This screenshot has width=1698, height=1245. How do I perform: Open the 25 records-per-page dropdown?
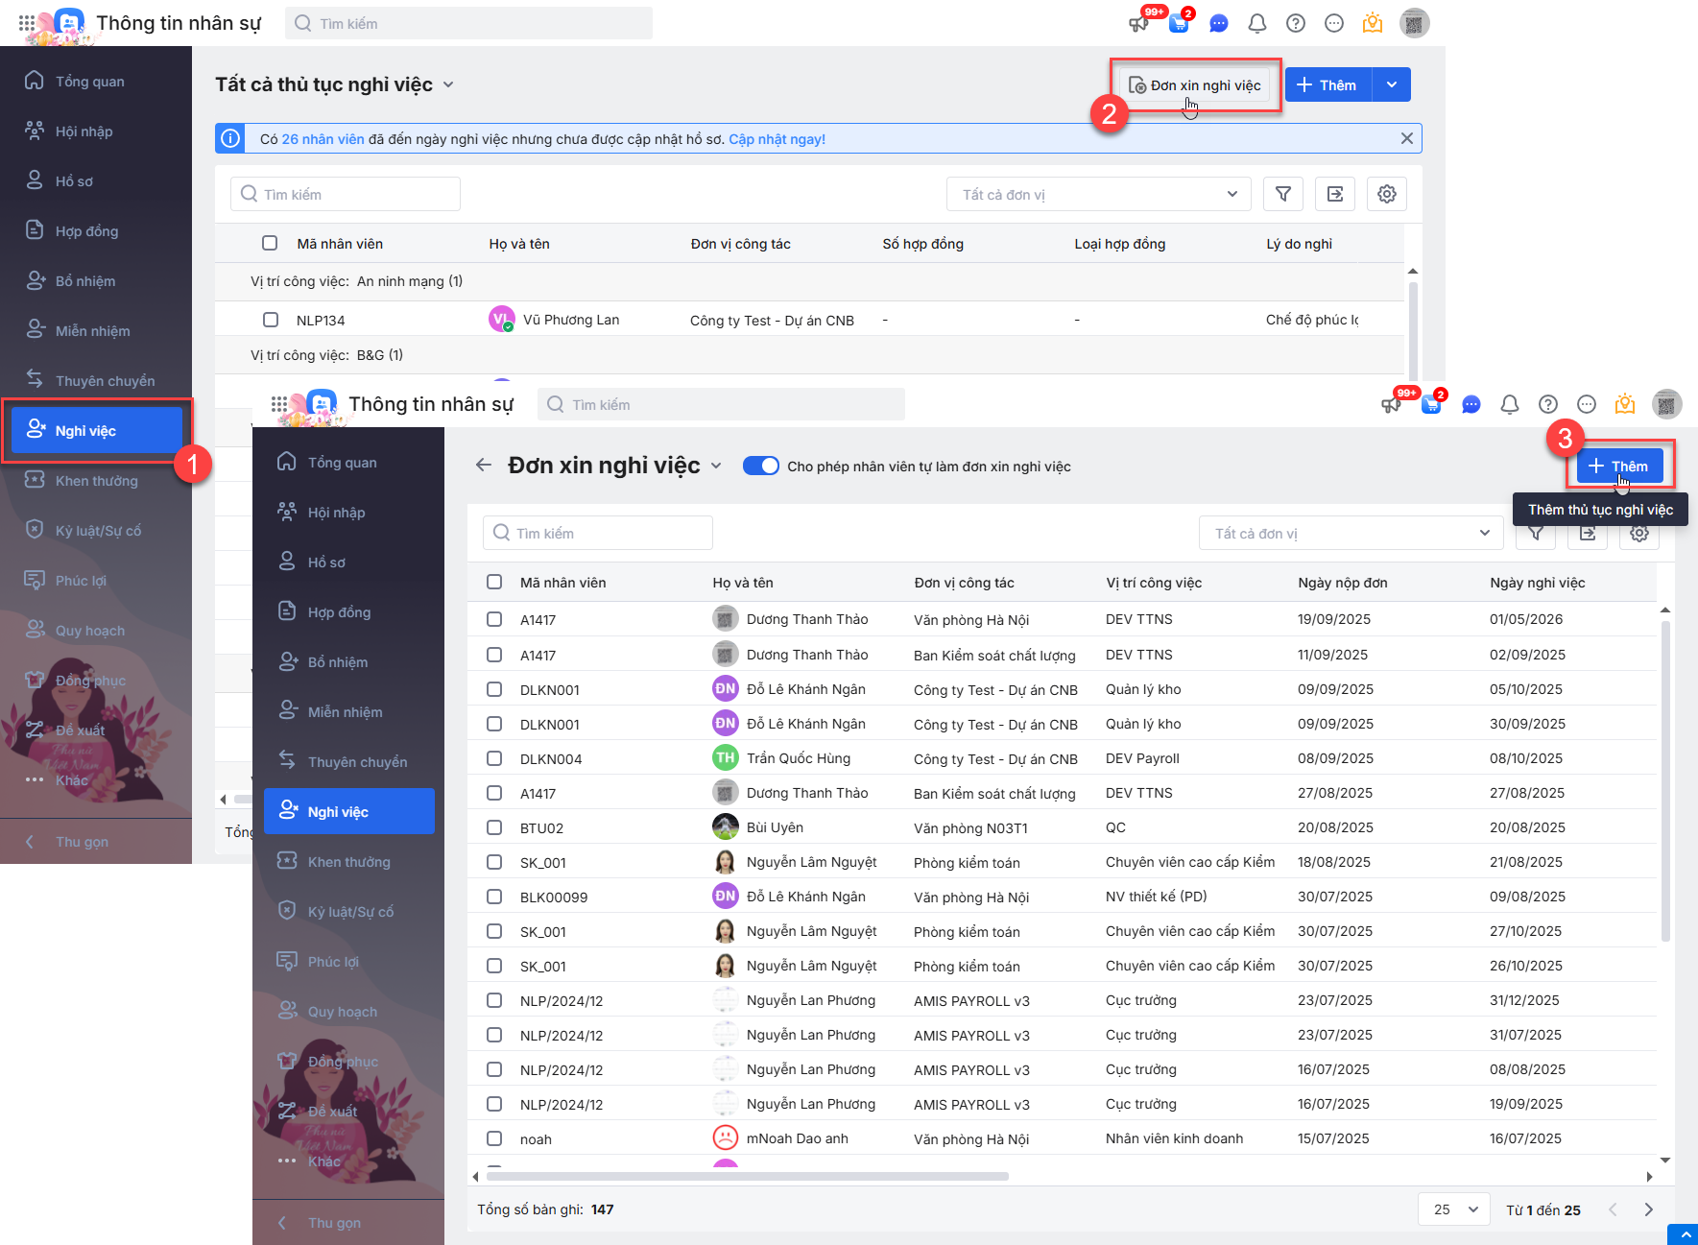[1453, 1209]
